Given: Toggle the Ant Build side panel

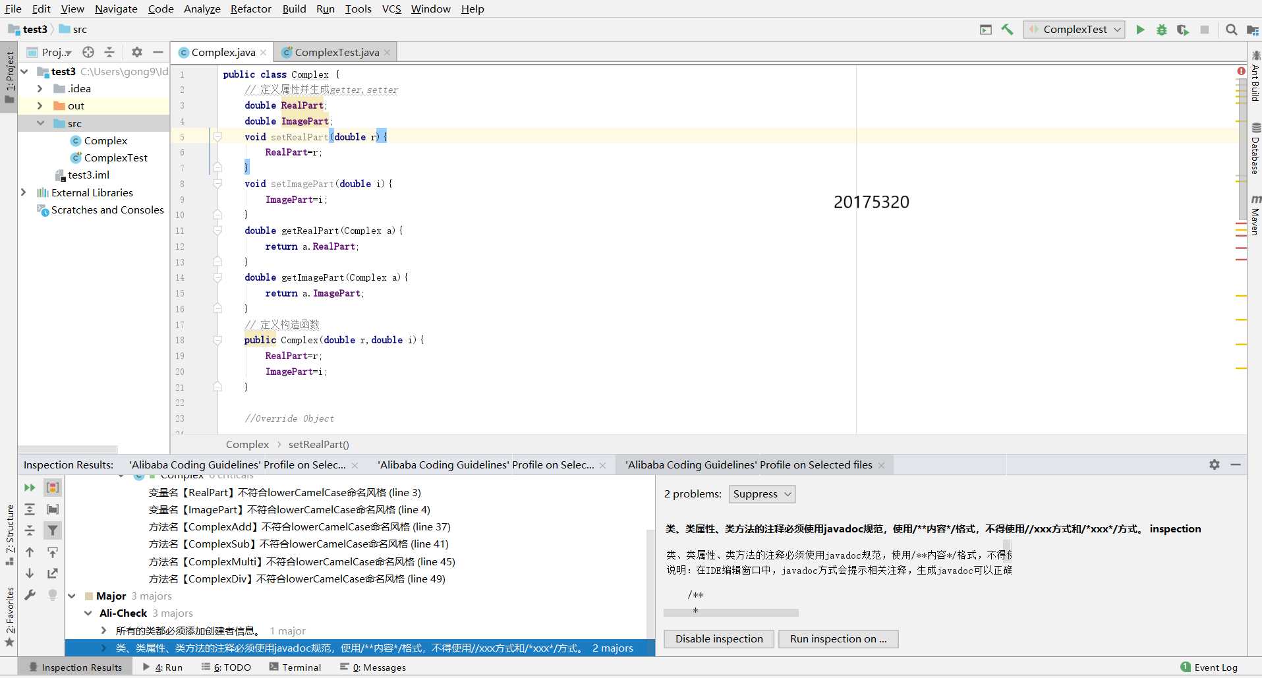Looking at the screenshot, I should tap(1255, 76).
